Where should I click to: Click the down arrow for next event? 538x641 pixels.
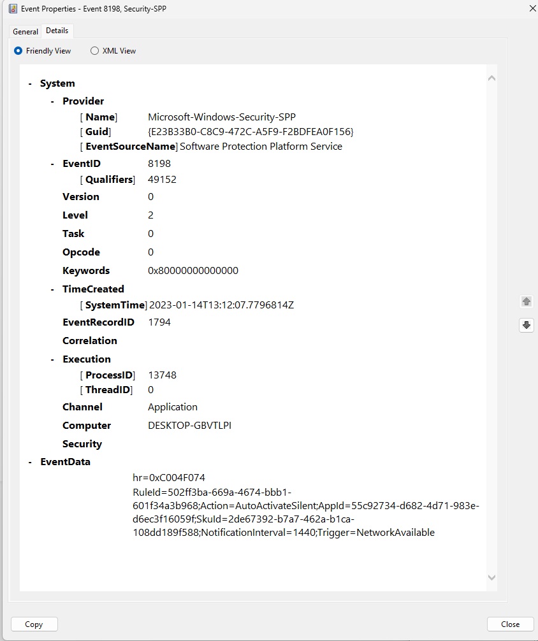point(527,325)
